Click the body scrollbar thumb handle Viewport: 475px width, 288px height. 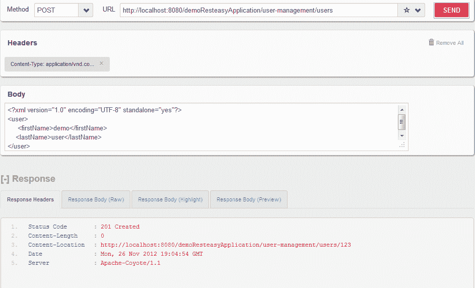tap(402, 122)
